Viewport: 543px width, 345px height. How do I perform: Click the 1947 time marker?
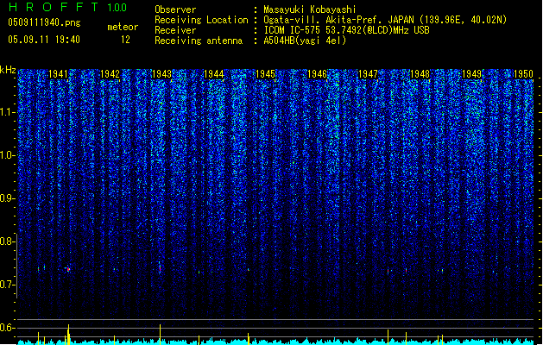click(368, 74)
